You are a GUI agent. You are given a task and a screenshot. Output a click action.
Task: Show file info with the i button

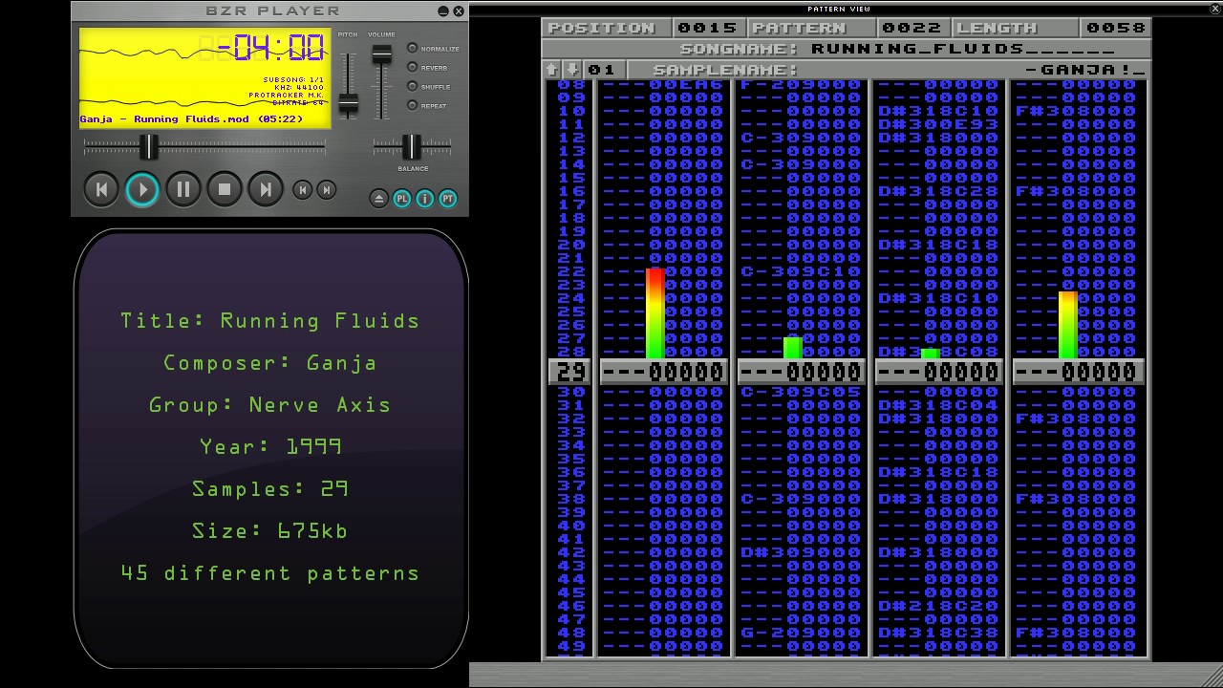click(x=425, y=199)
